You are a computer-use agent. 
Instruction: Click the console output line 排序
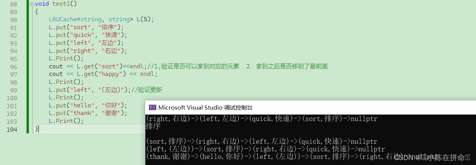pyautogui.click(x=153, y=126)
